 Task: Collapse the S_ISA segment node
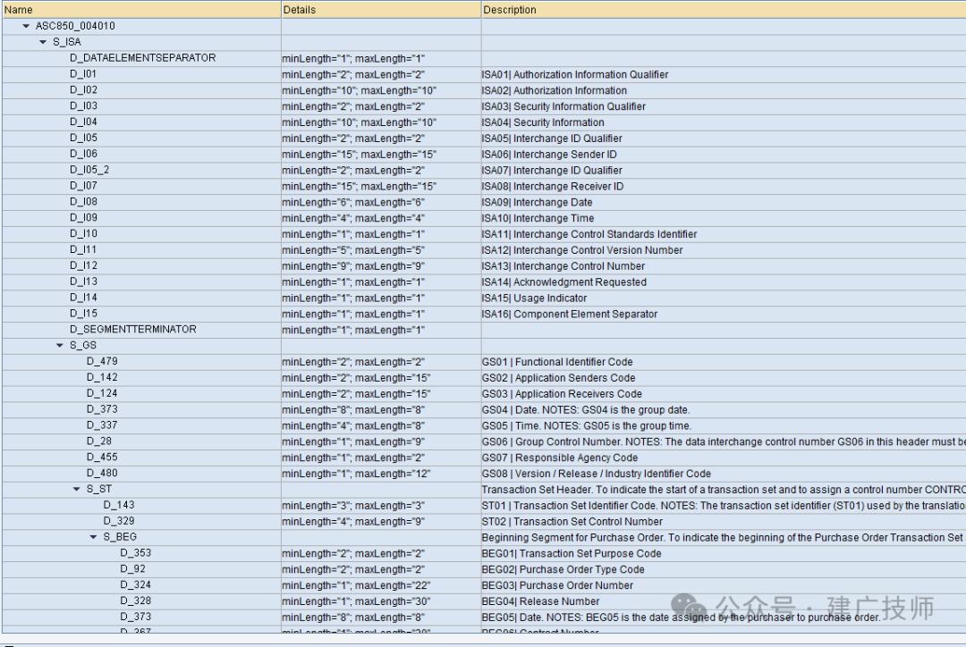(x=43, y=42)
